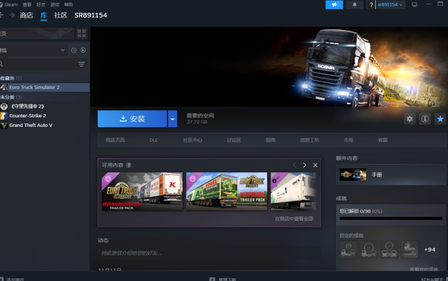The height and width of the screenshot is (281, 448).
Task: Open the install options dropdown arrow
Action: [x=173, y=119]
